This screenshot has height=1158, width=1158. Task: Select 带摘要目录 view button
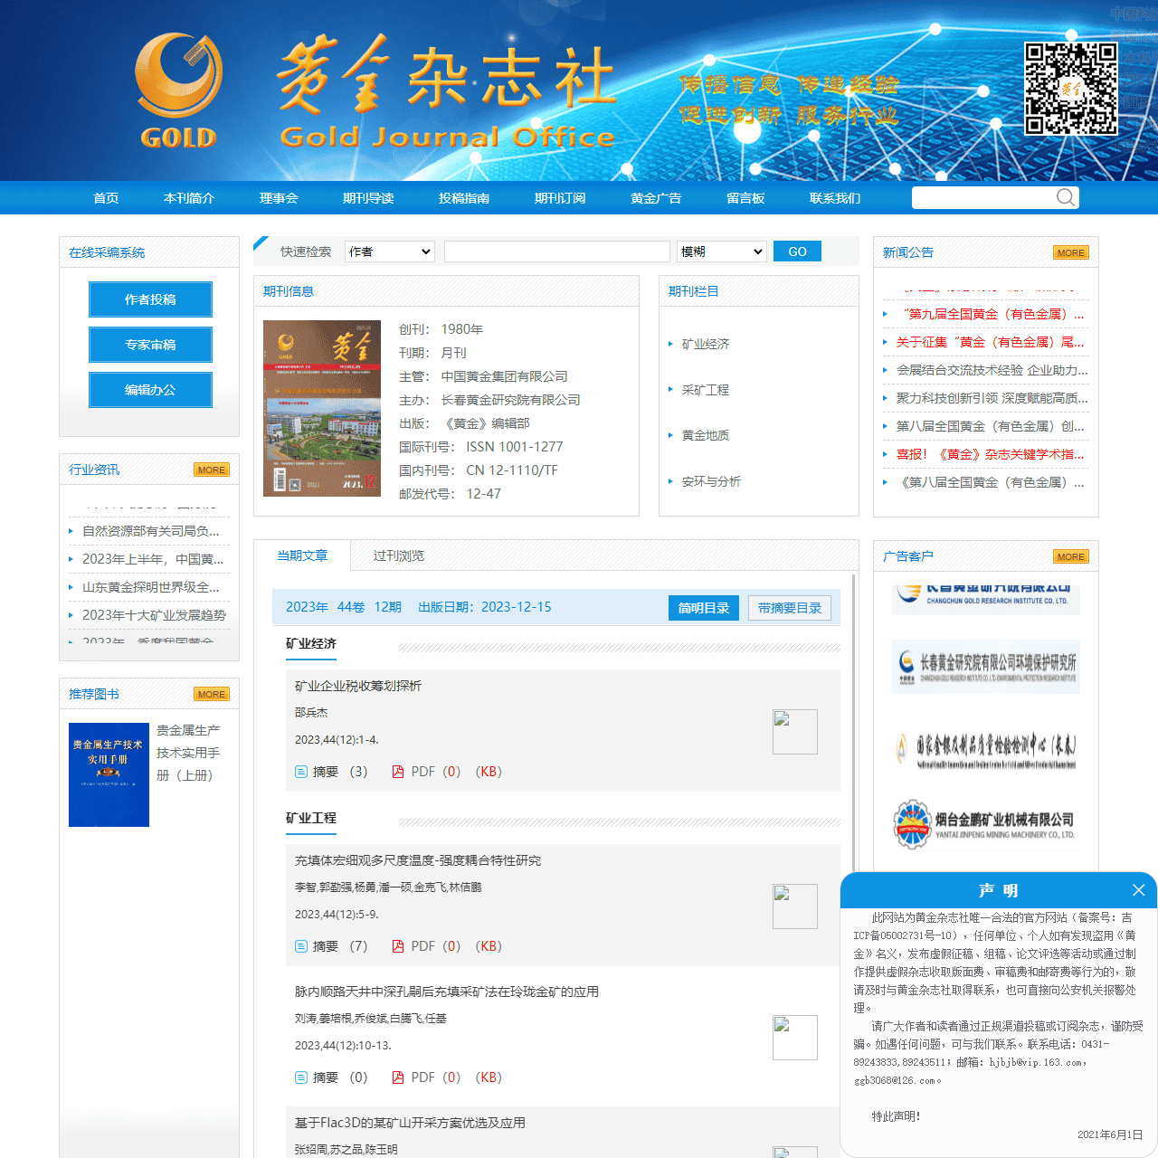click(x=790, y=608)
